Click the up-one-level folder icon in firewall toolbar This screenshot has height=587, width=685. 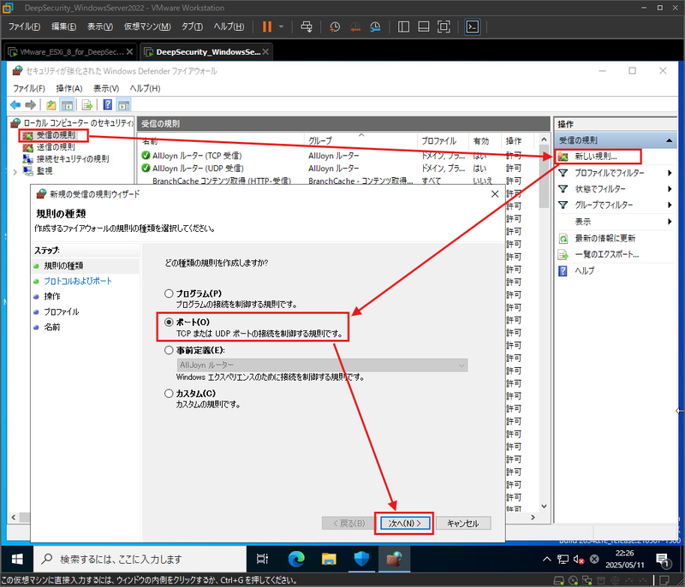pos(51,104)
